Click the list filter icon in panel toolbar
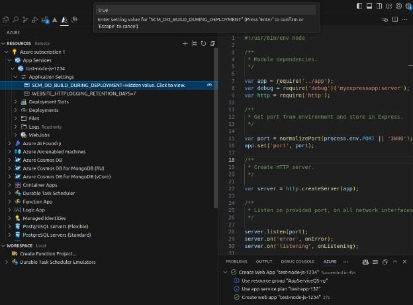Image resolution: width=413 pixels, height=305 pixels. pyautogui.click(x=375, y=262)
